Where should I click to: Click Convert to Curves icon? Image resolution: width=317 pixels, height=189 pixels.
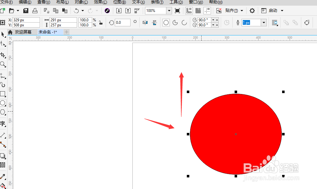[x=307, y=23]
